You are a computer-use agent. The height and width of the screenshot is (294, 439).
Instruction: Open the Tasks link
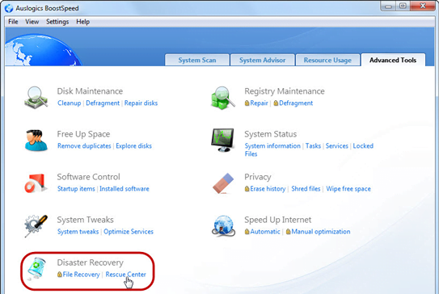[313, 145]
